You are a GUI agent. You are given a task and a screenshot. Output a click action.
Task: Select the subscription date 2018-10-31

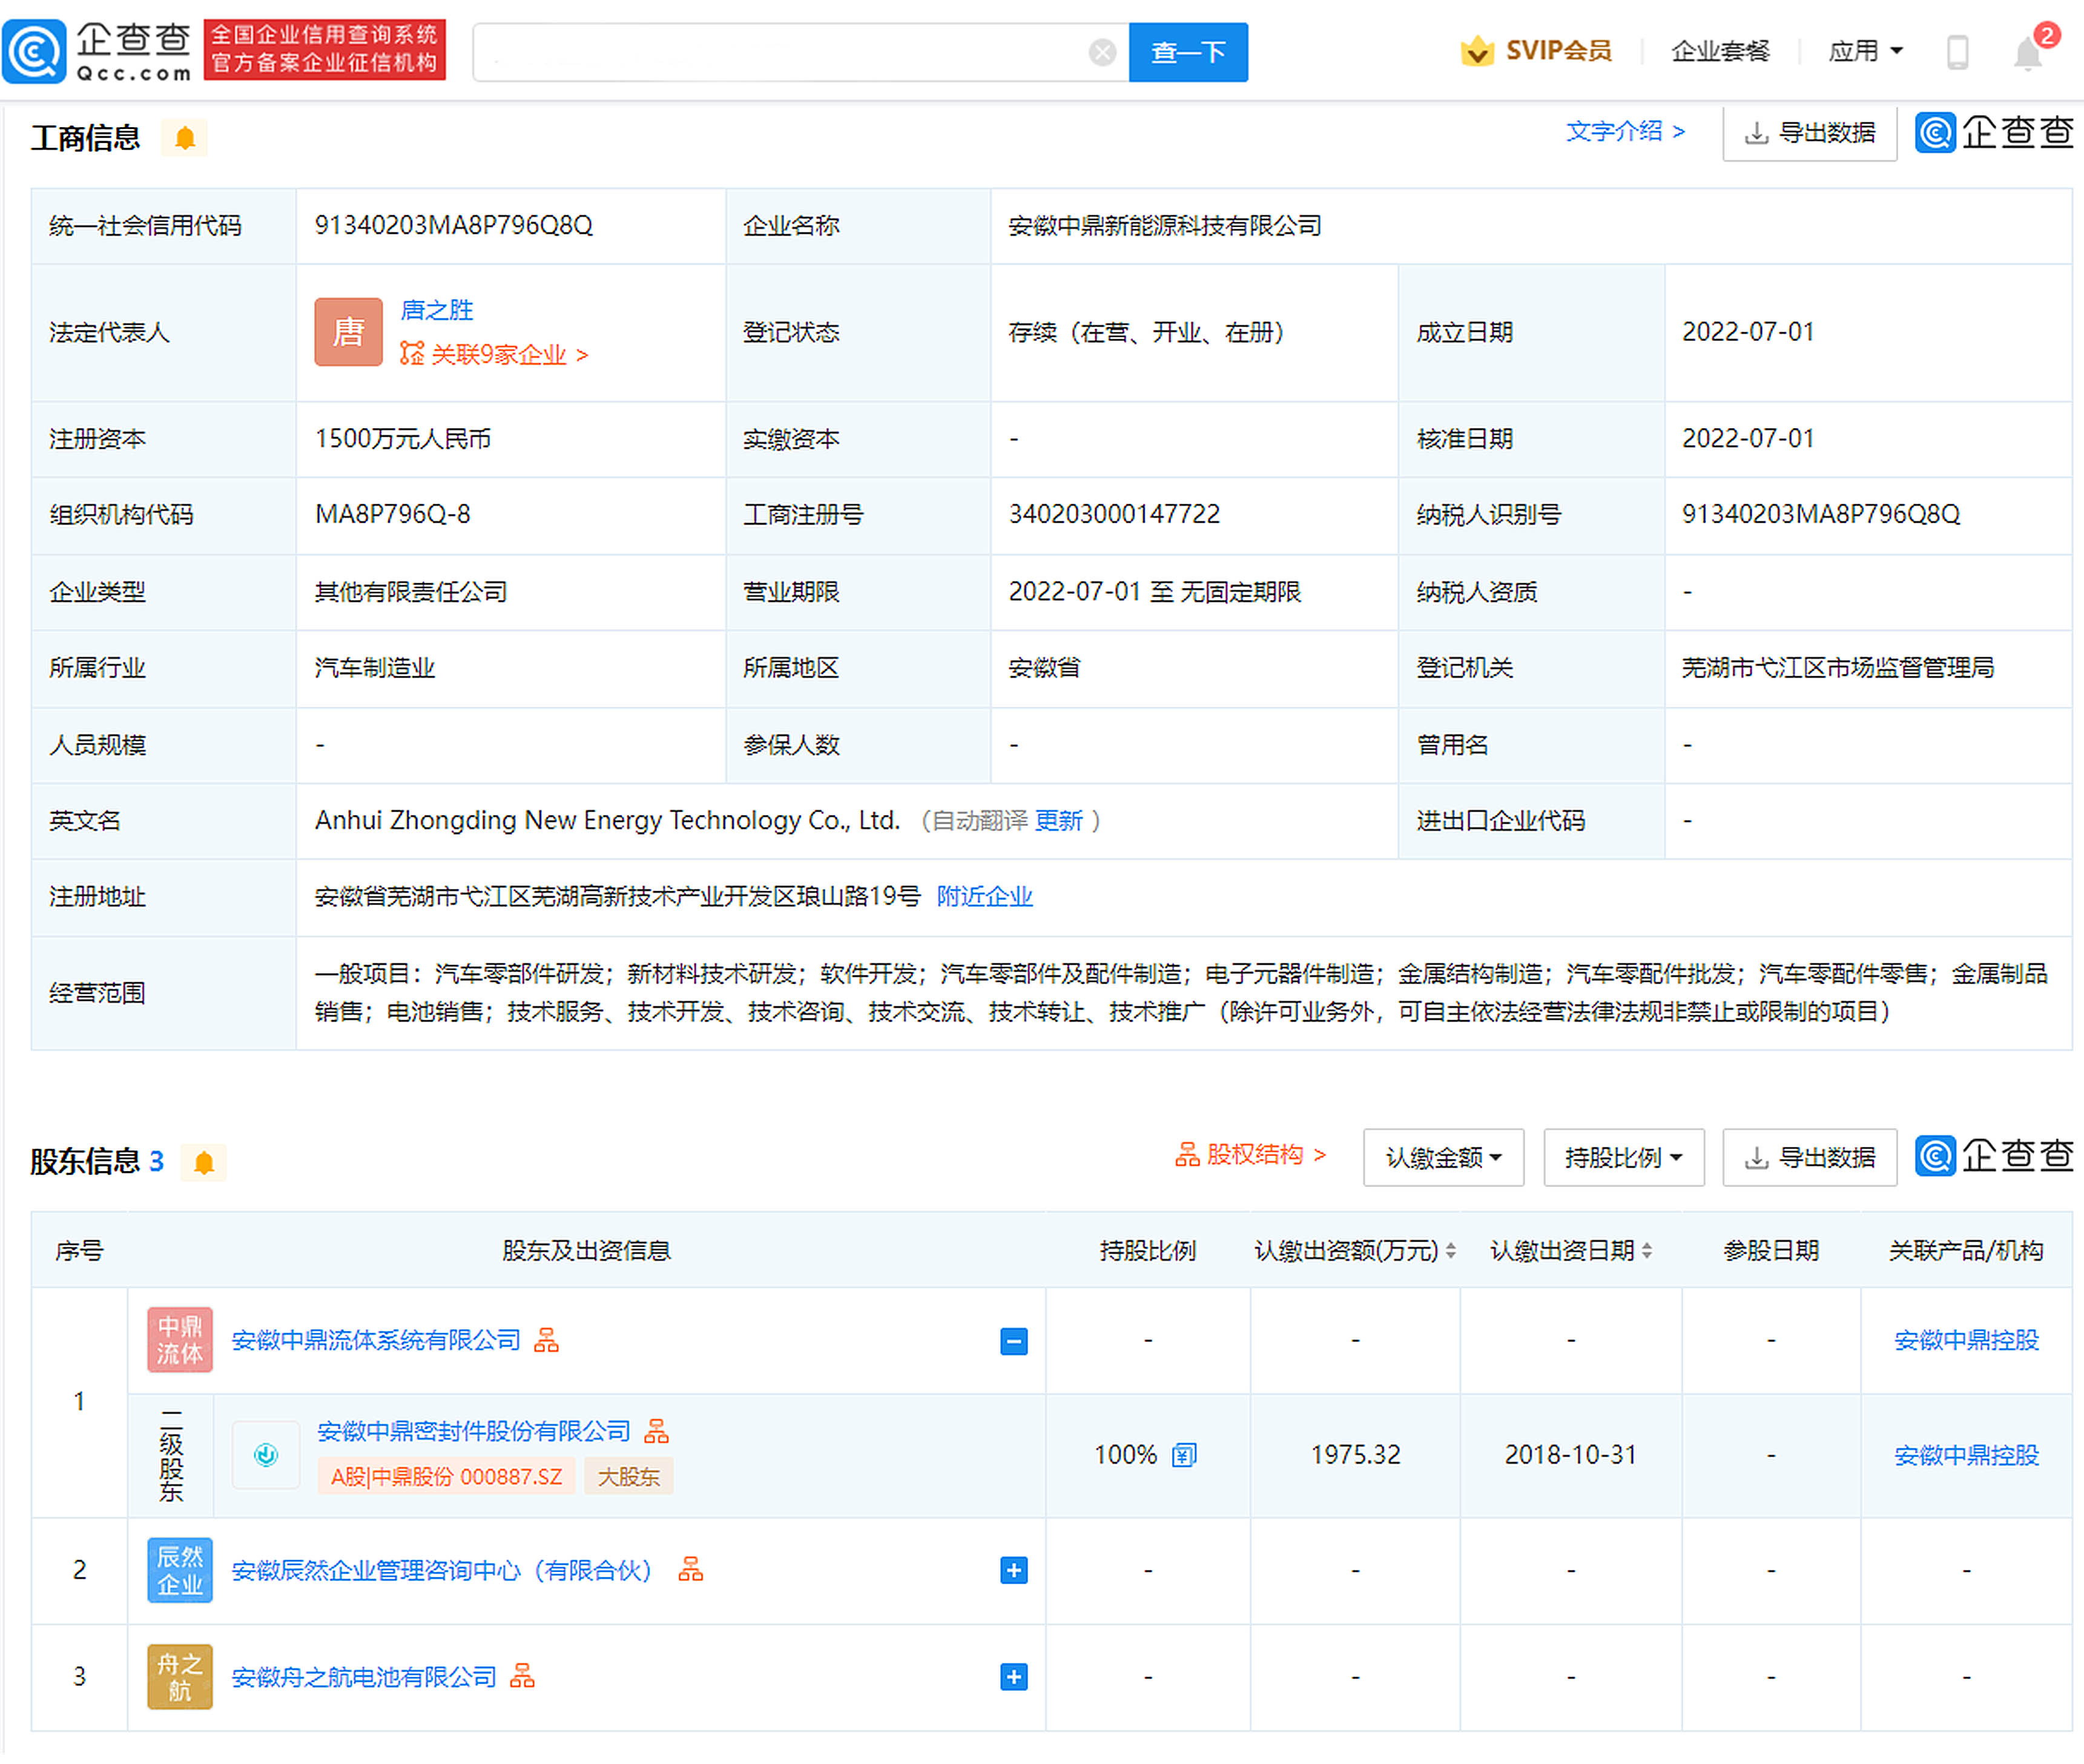point(1570,1454)
